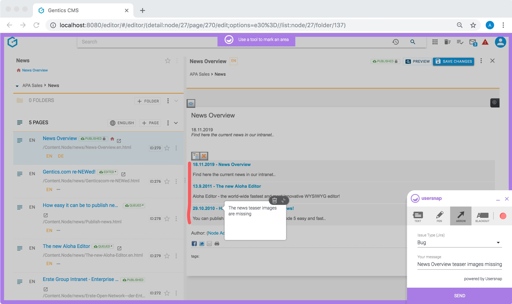Open News folder header three-dot menu
The width and height of the screenshot is (512, 304).
tap(177, 61)
